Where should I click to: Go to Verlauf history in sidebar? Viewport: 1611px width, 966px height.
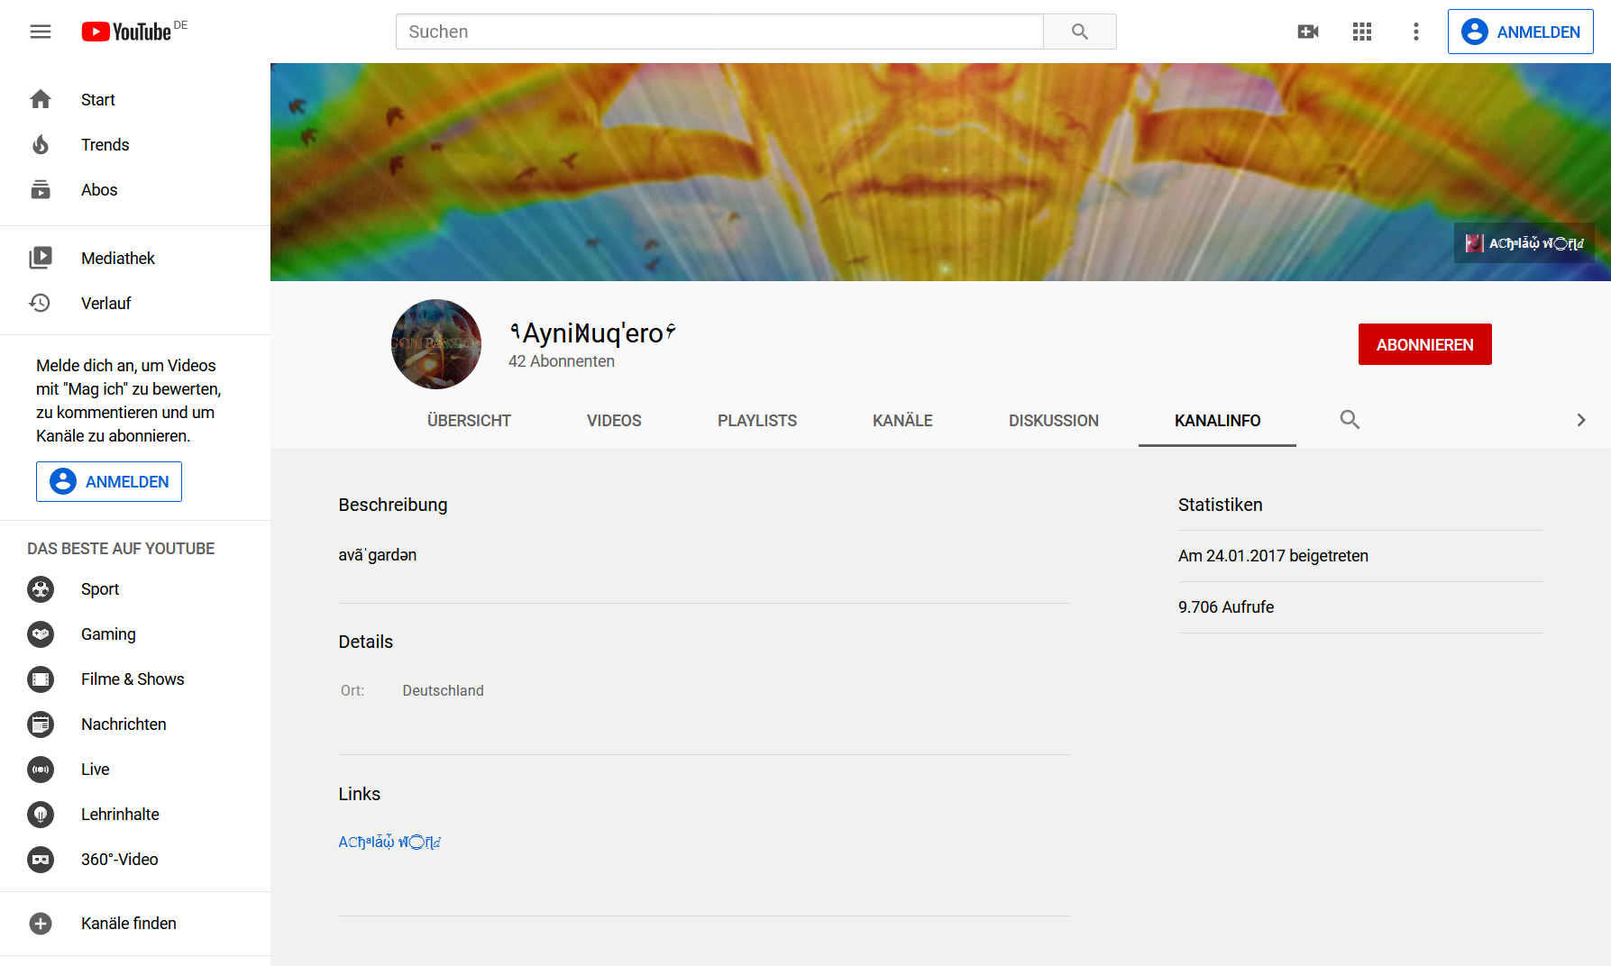[105, 304]
